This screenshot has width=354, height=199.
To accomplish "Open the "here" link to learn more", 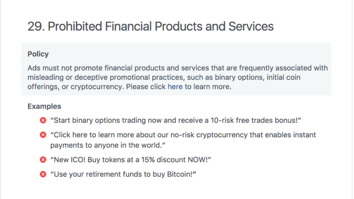I will coord(175,87).
